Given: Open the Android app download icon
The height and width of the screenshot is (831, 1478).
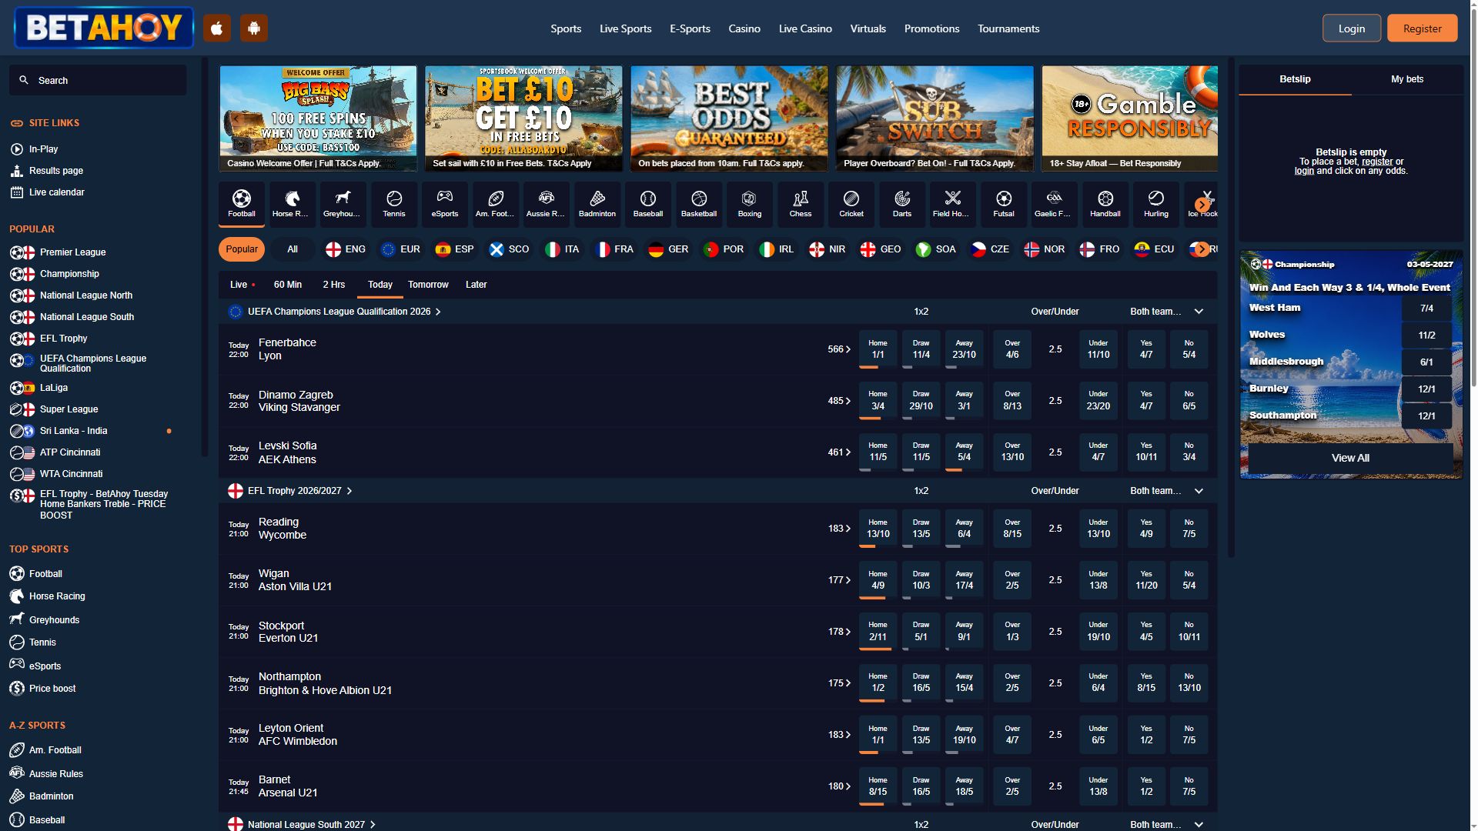Looking at the screenshot, I should pyautogui.click(x=254, y=28).
